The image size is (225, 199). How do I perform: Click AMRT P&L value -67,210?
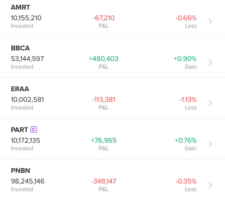click(x=104, y=18)
